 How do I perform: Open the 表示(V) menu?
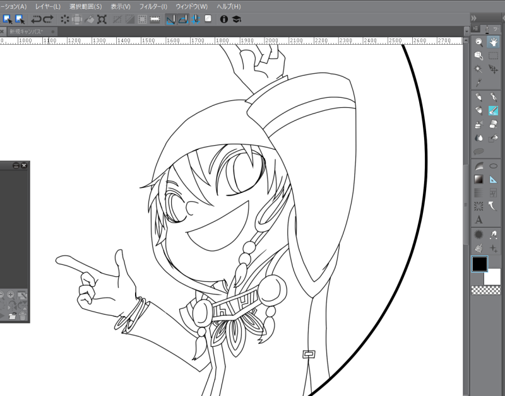[121, 6]
